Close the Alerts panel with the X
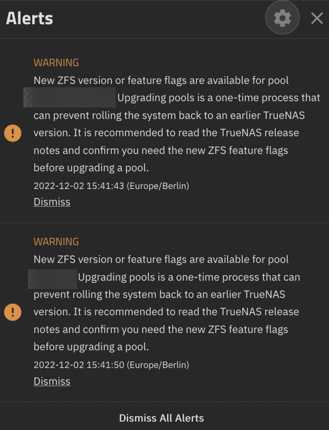 click(317, 18)
